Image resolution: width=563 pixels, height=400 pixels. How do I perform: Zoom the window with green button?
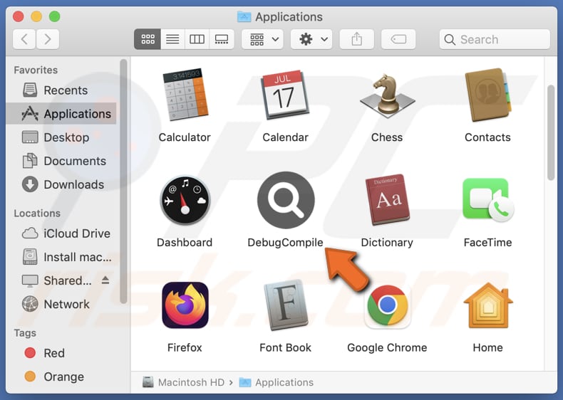pyautogui.click(x=55, y=16)
